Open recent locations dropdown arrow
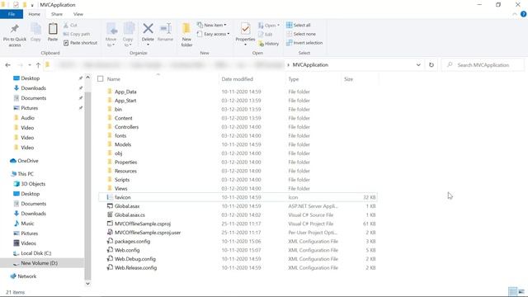This screenshot has height=297, width=528. point(30,65)
